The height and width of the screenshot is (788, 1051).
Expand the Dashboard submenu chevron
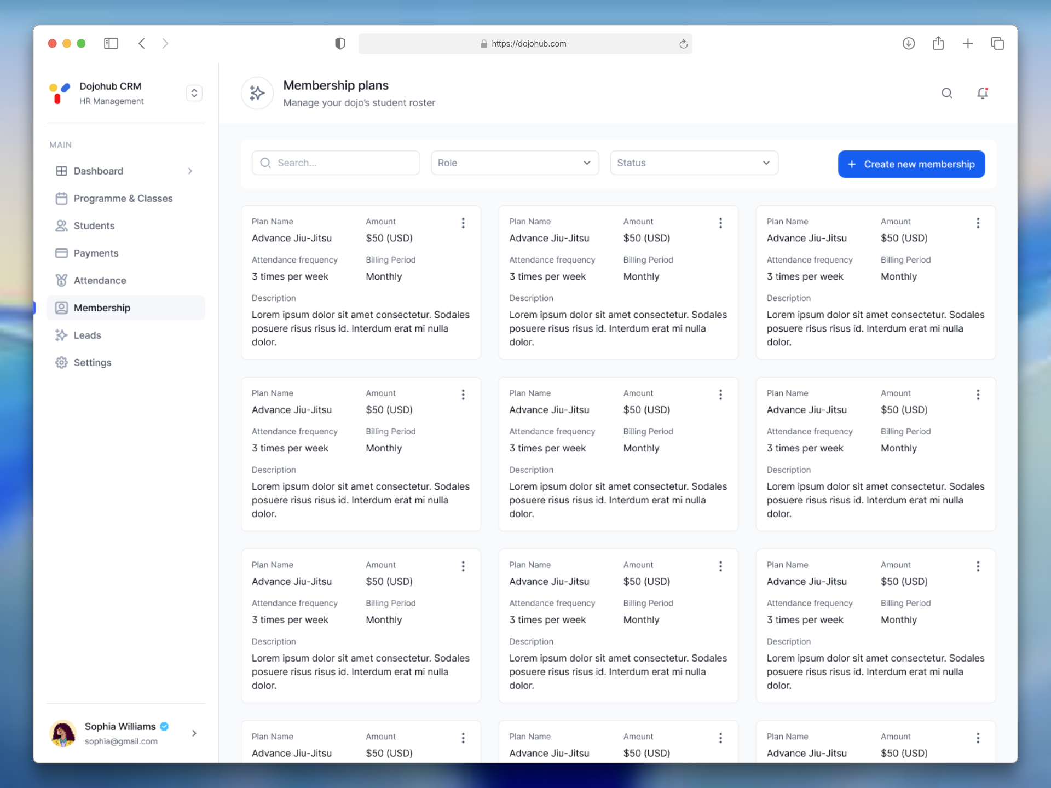pos(190,171)
